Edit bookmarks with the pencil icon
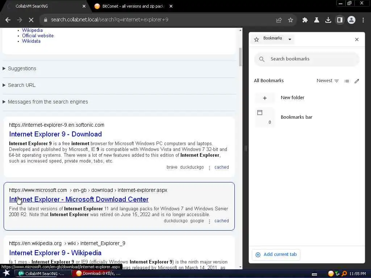Screen dimensions: 371x278 click(x=357, y=81)
